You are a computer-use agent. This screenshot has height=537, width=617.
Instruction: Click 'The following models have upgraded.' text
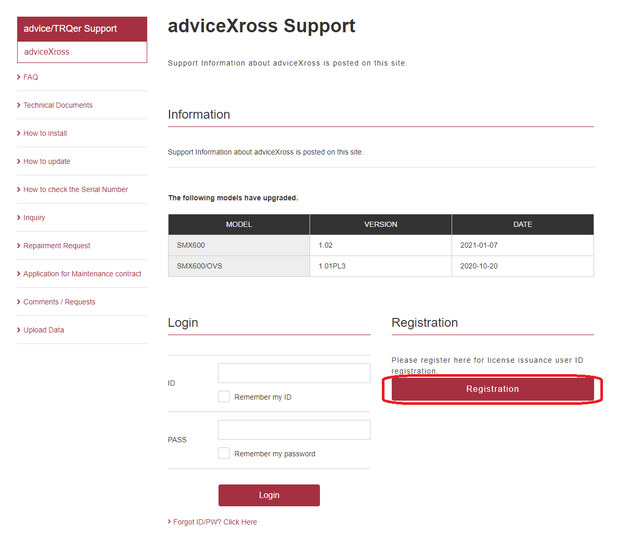point(233,198)
